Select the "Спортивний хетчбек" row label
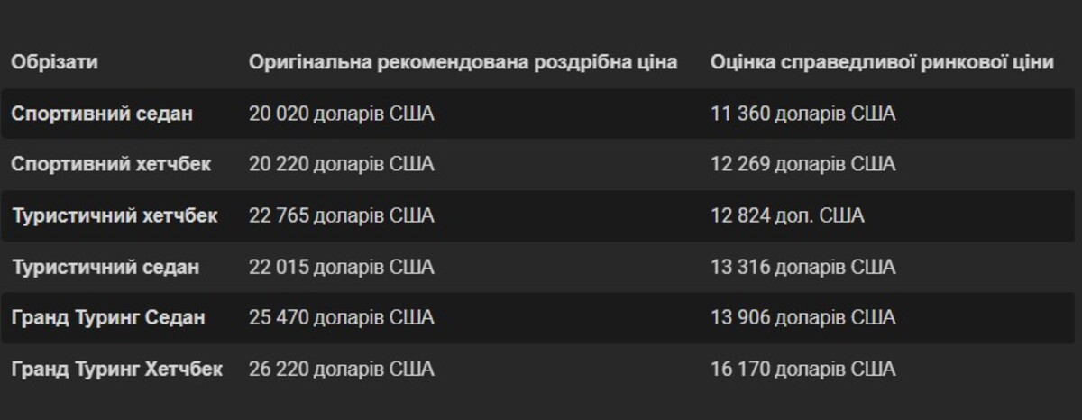 tap(111, 164)
